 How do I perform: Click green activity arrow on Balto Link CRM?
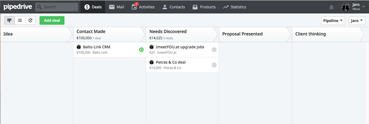point(141,50)
